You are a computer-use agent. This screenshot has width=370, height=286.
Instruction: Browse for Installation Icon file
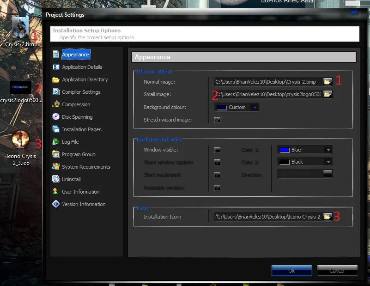328,216
